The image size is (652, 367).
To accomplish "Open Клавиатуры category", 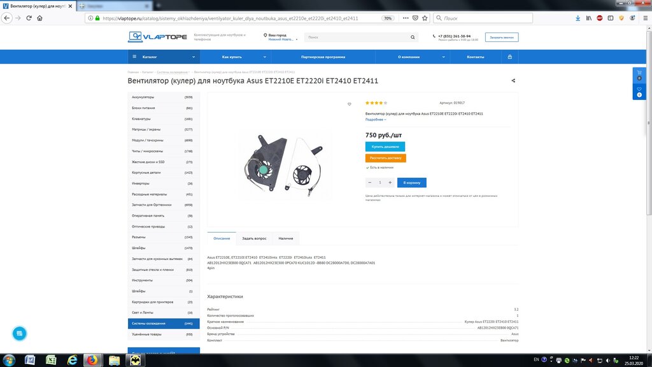I will (x=164, y=119).
